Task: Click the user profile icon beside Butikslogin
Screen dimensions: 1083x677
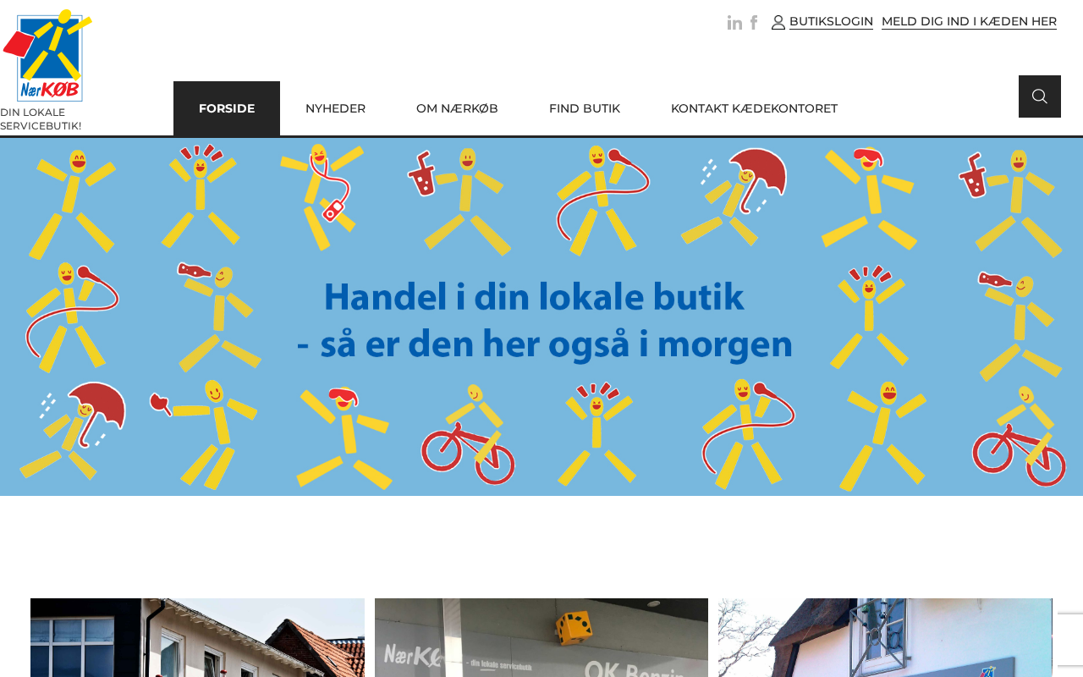Action: coord(778,23)
